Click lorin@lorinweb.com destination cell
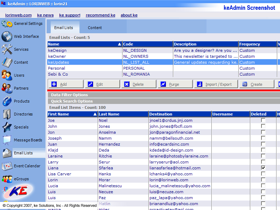This screenshot has height=210, width=280. 180,180
